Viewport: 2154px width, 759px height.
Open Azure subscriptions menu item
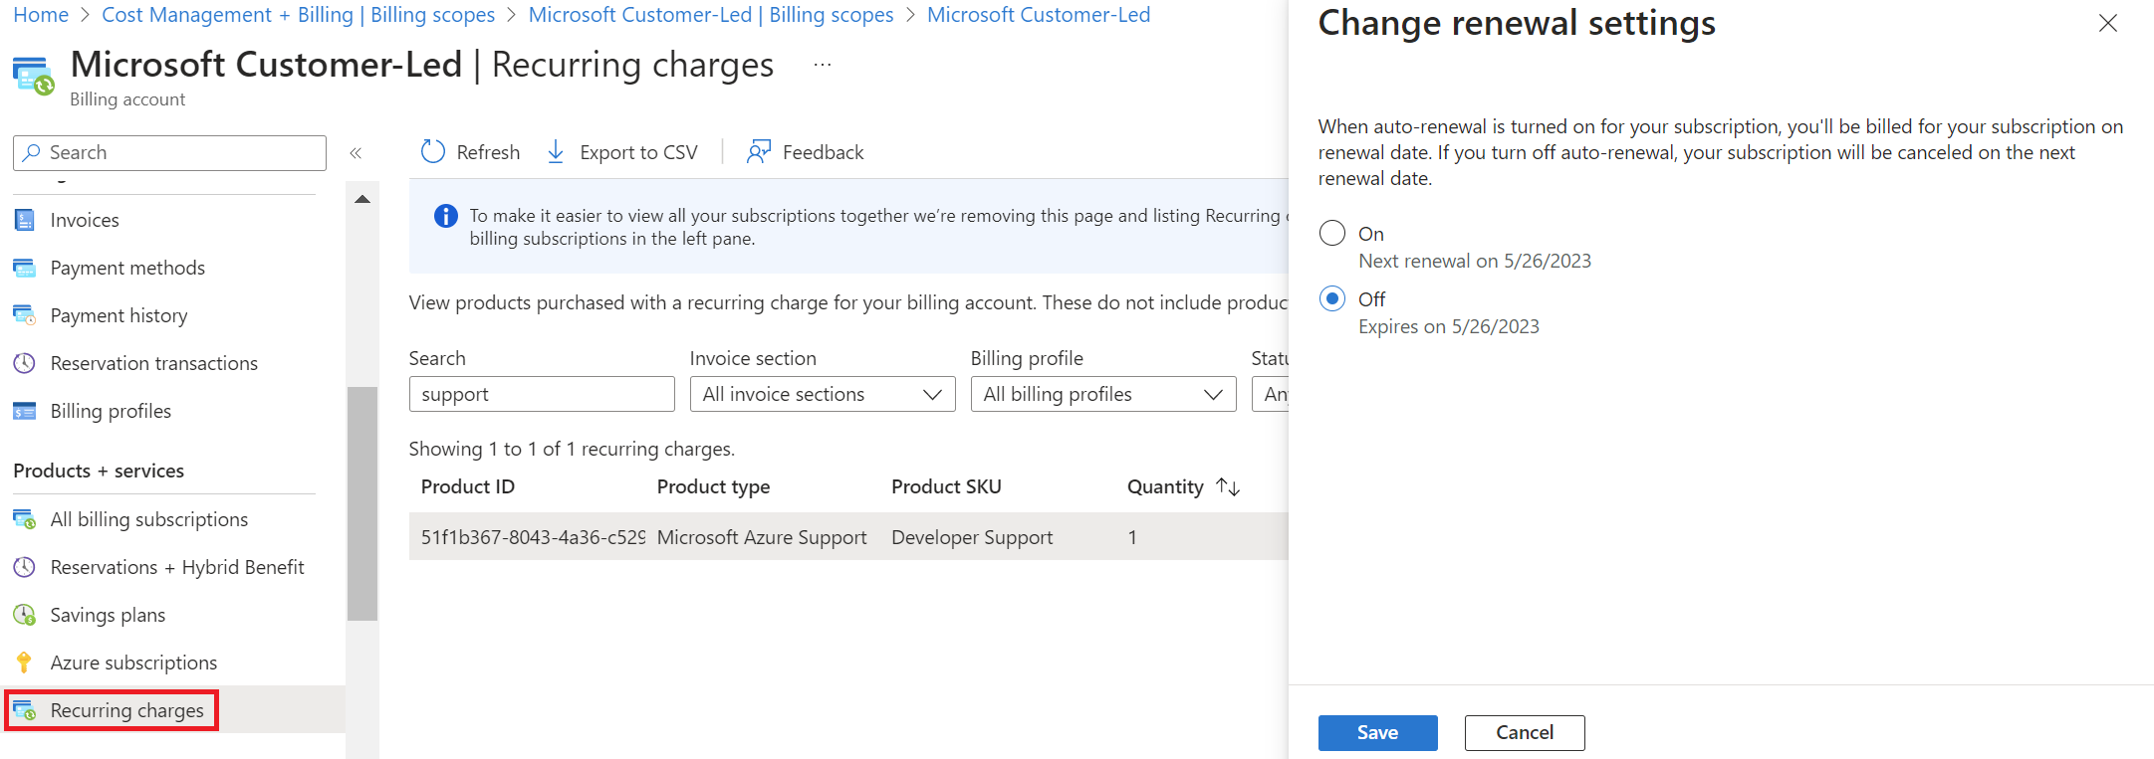point(133,663)
